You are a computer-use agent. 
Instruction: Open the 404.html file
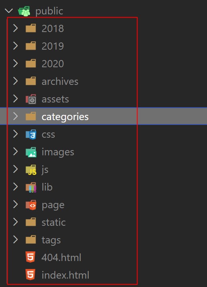pos(62,257)
